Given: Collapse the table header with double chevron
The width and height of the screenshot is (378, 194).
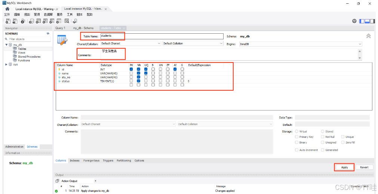Looking at the screenshot, I should tap(368, 36).
